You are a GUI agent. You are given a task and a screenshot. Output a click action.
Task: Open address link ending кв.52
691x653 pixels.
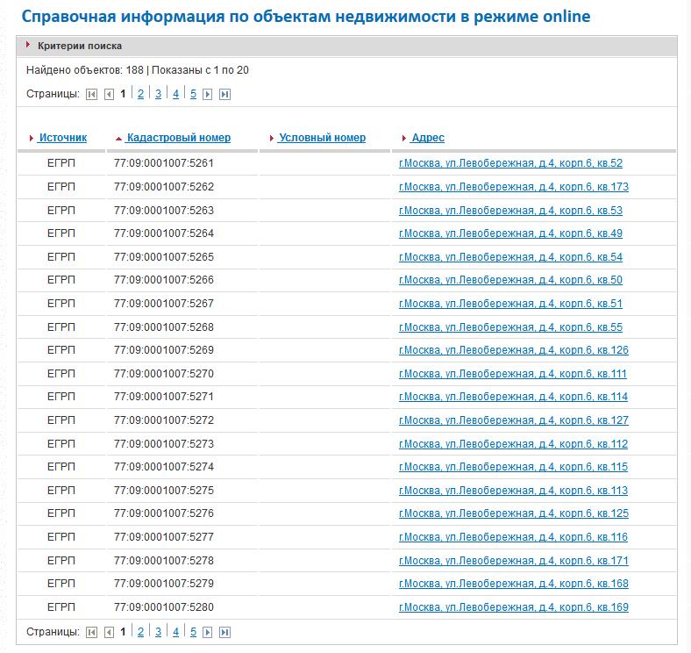tap(510, 163)
